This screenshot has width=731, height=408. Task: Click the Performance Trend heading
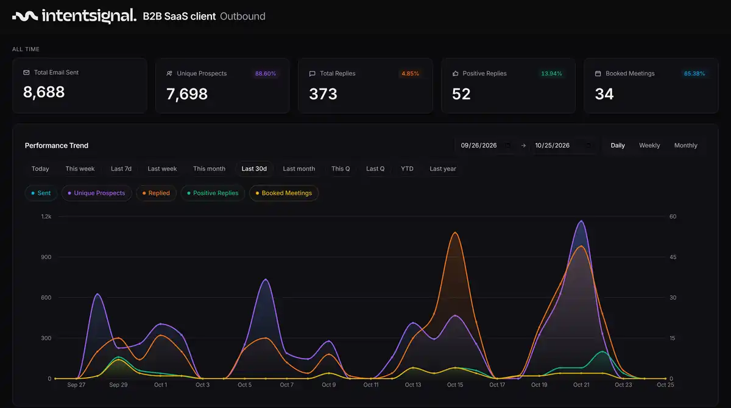pos(57,146)
